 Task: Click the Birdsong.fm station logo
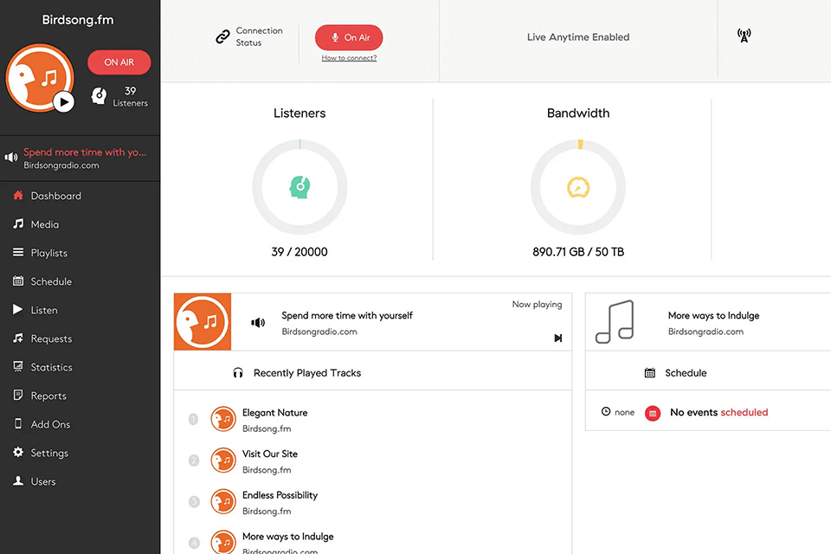coord(40,78)
